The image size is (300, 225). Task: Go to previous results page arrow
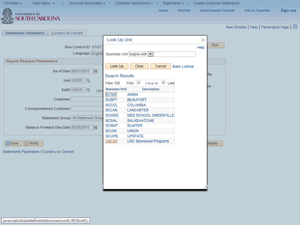138,82
